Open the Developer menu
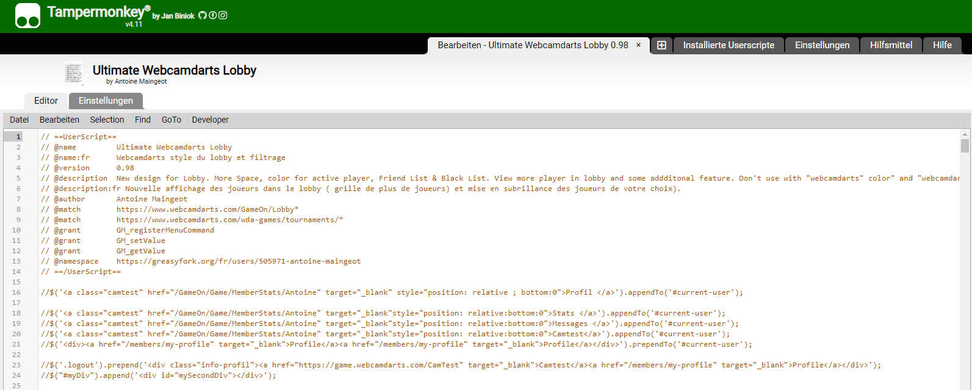972x390 pixels. click(x=211, y=120)
